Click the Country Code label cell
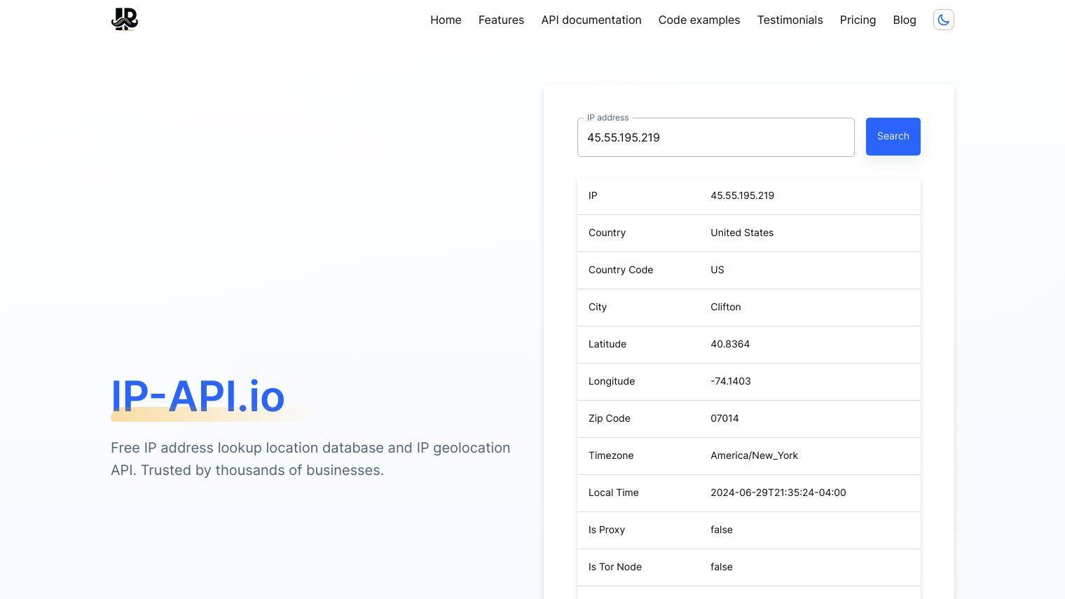The height and width of the screenshot is (599, 1065). [621, 270]
